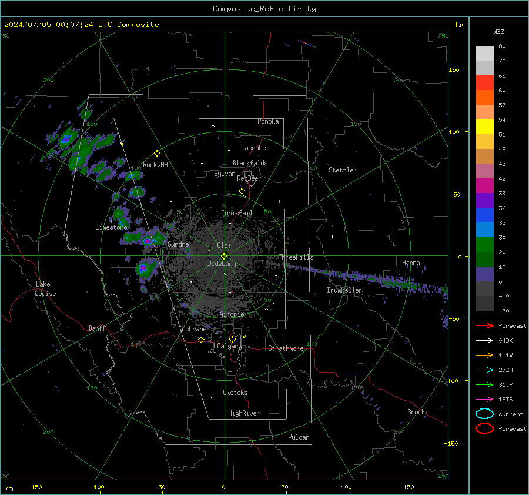Pick the 36 dBZ blue legend swatch
529x495 pixels.
(484, 215)
